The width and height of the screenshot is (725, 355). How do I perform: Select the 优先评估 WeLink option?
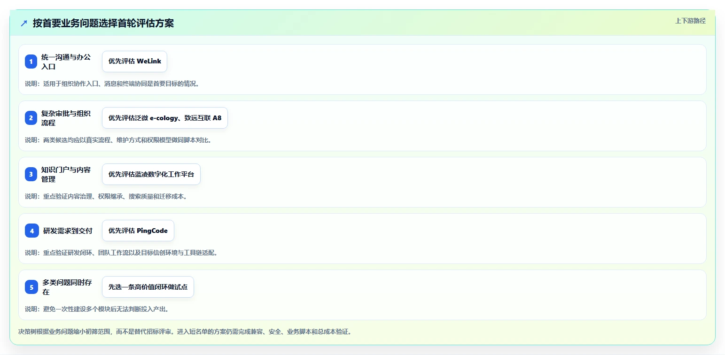134,62
